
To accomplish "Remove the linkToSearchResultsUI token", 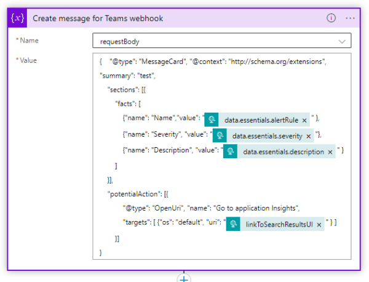I will 319,225.
